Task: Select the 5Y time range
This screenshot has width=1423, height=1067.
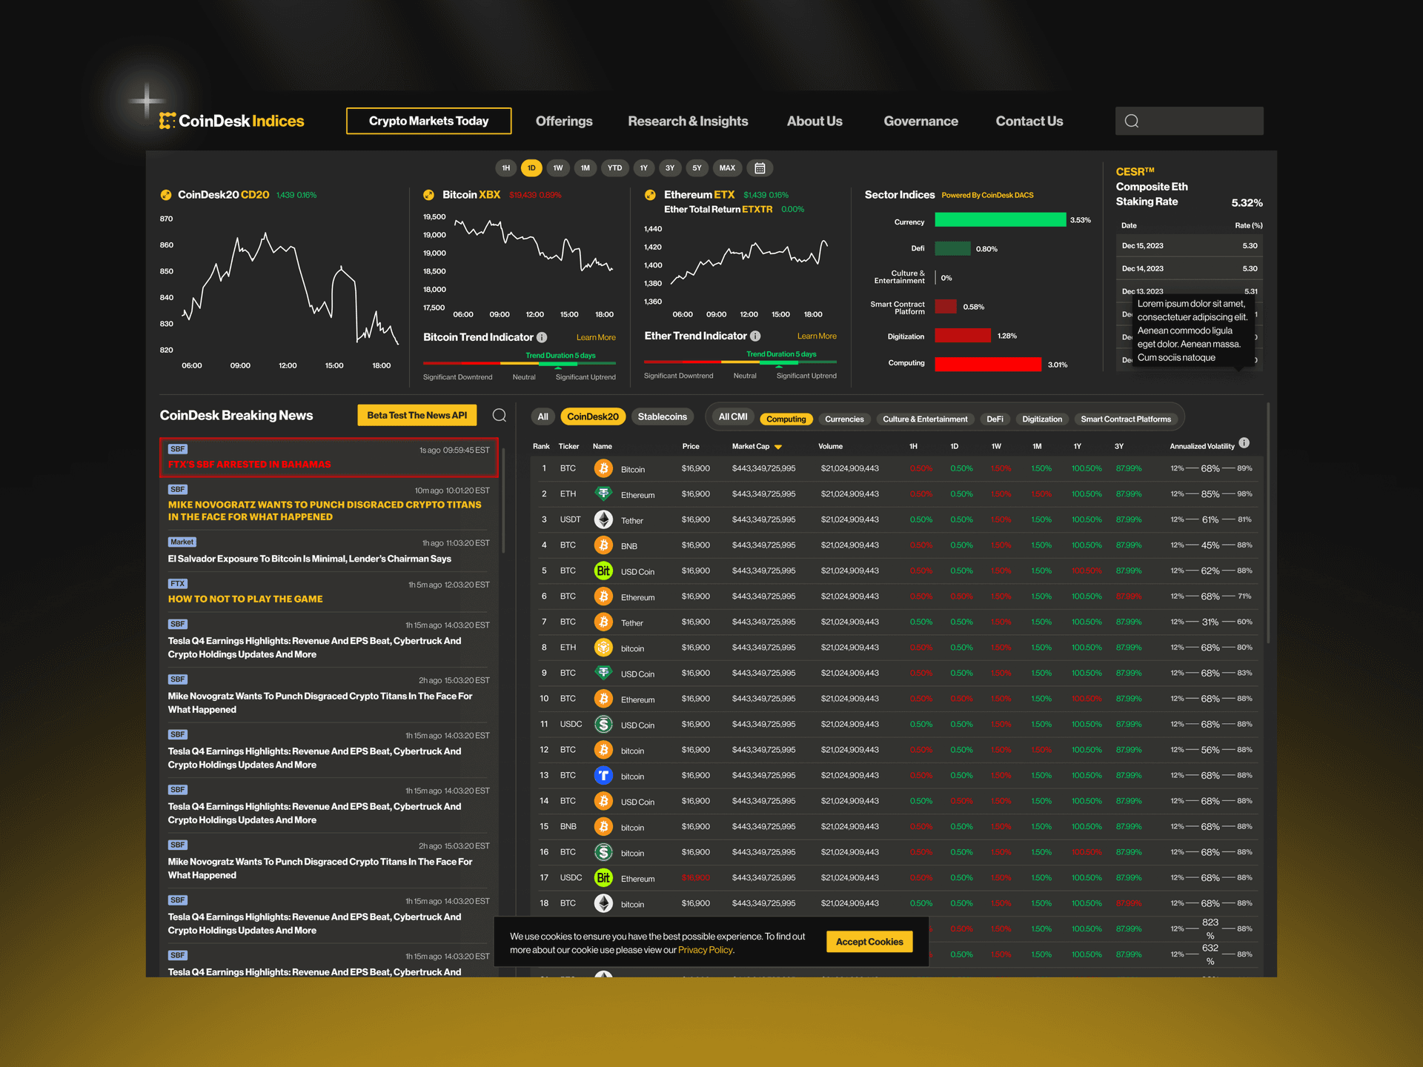Action: pyautogui.click(x=697, y=168)
